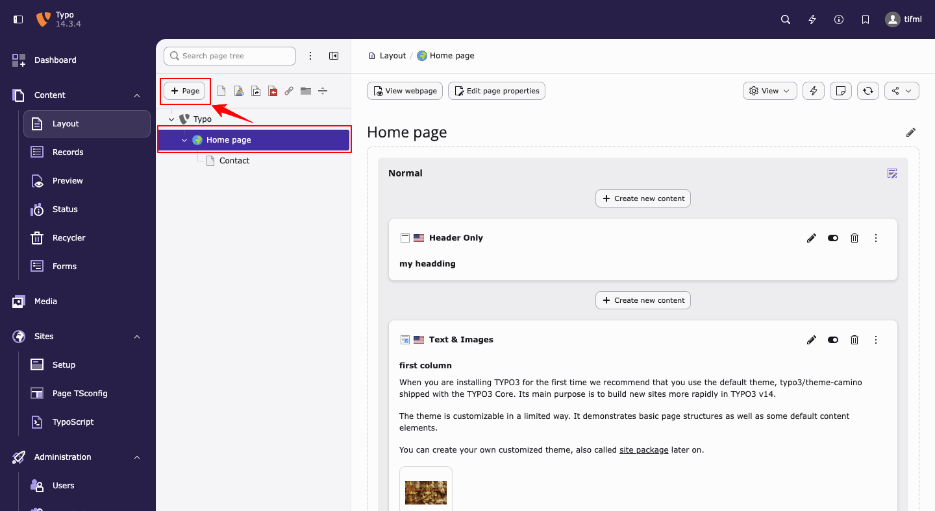Click Edit page properties button
This screenshot has width=935, height=511.
[x=497, y=91]
